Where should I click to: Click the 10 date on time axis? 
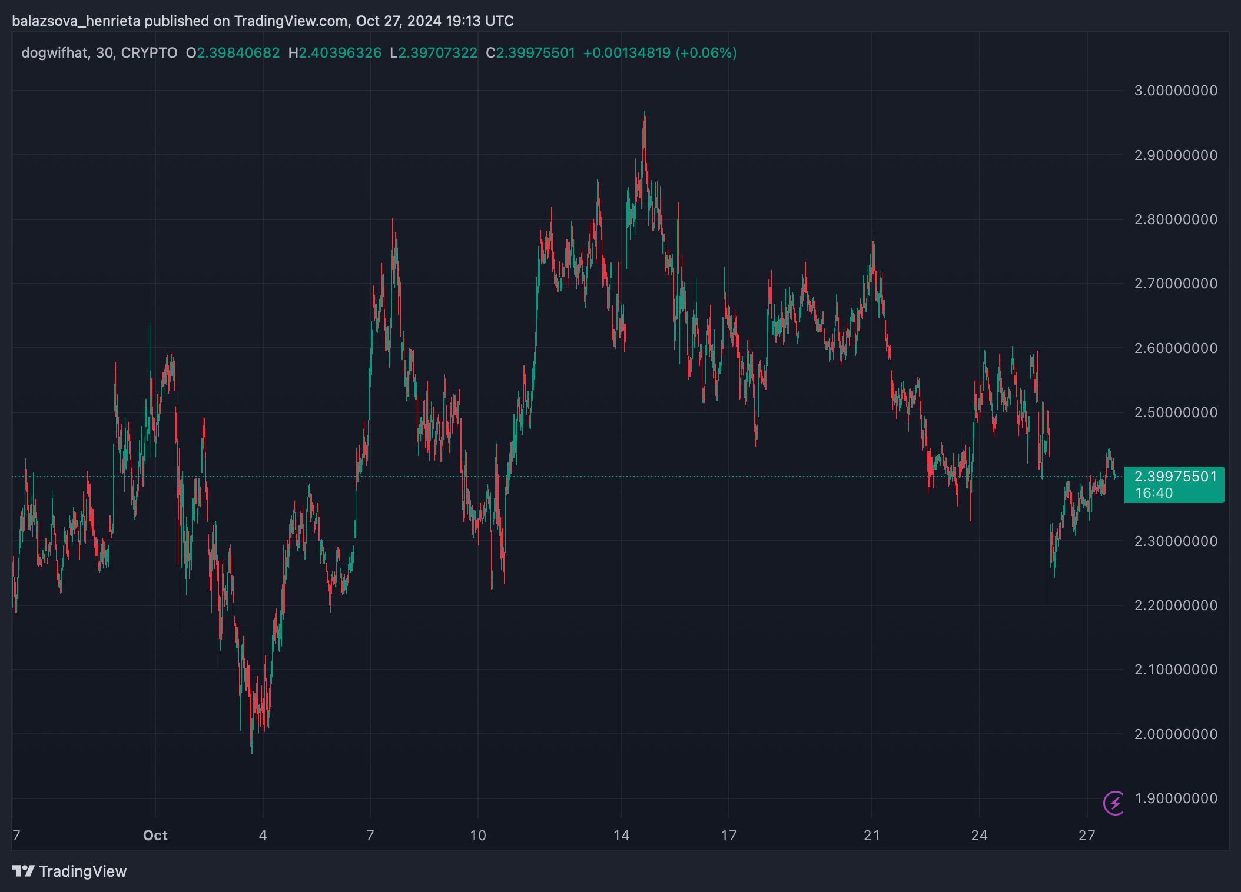click(x=478, y=836)
